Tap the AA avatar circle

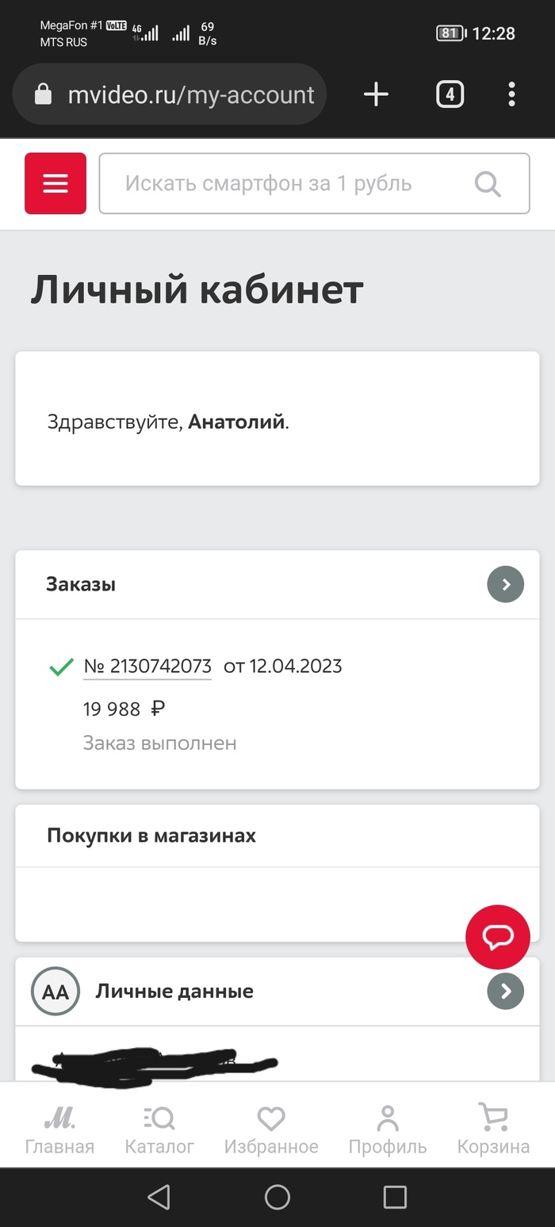click(55, 991)
